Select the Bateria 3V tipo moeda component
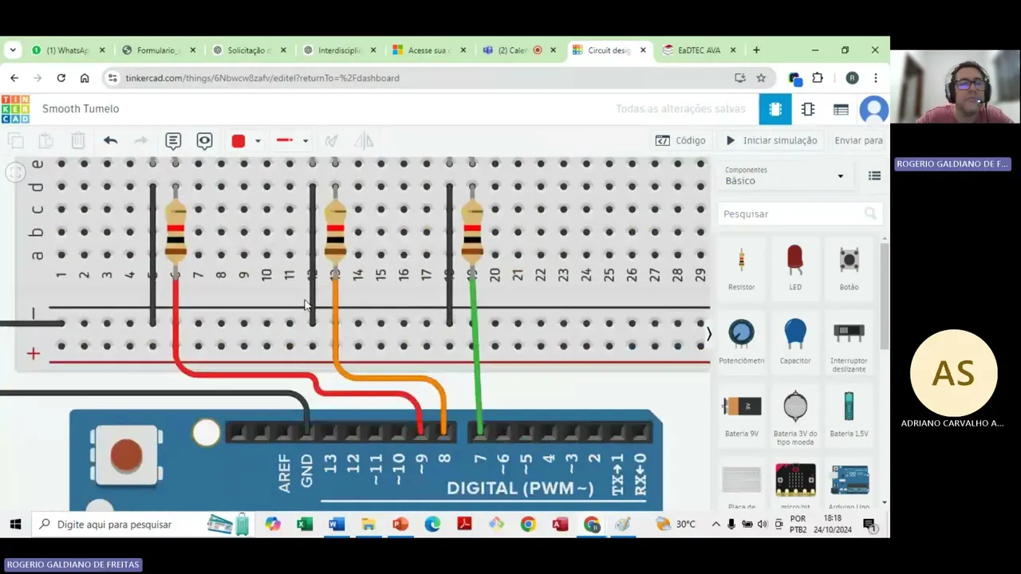The height and width of the screenshot is (574, 1021). click(795, 416)
